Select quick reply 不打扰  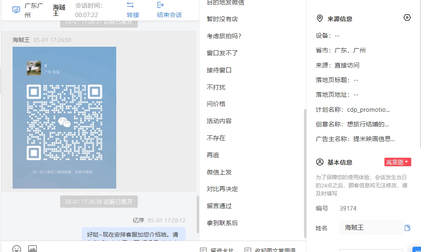pyautogui.click(x=216, y=87)
